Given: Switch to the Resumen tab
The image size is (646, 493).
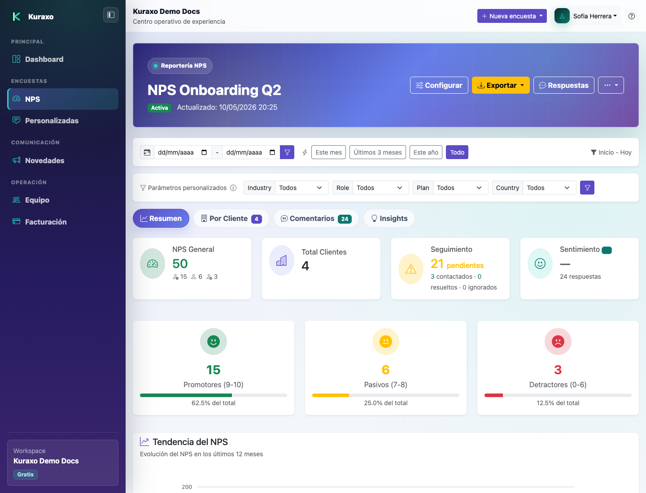Looking at the screenshot, I should pyautogui.click(x=161, y=218).
